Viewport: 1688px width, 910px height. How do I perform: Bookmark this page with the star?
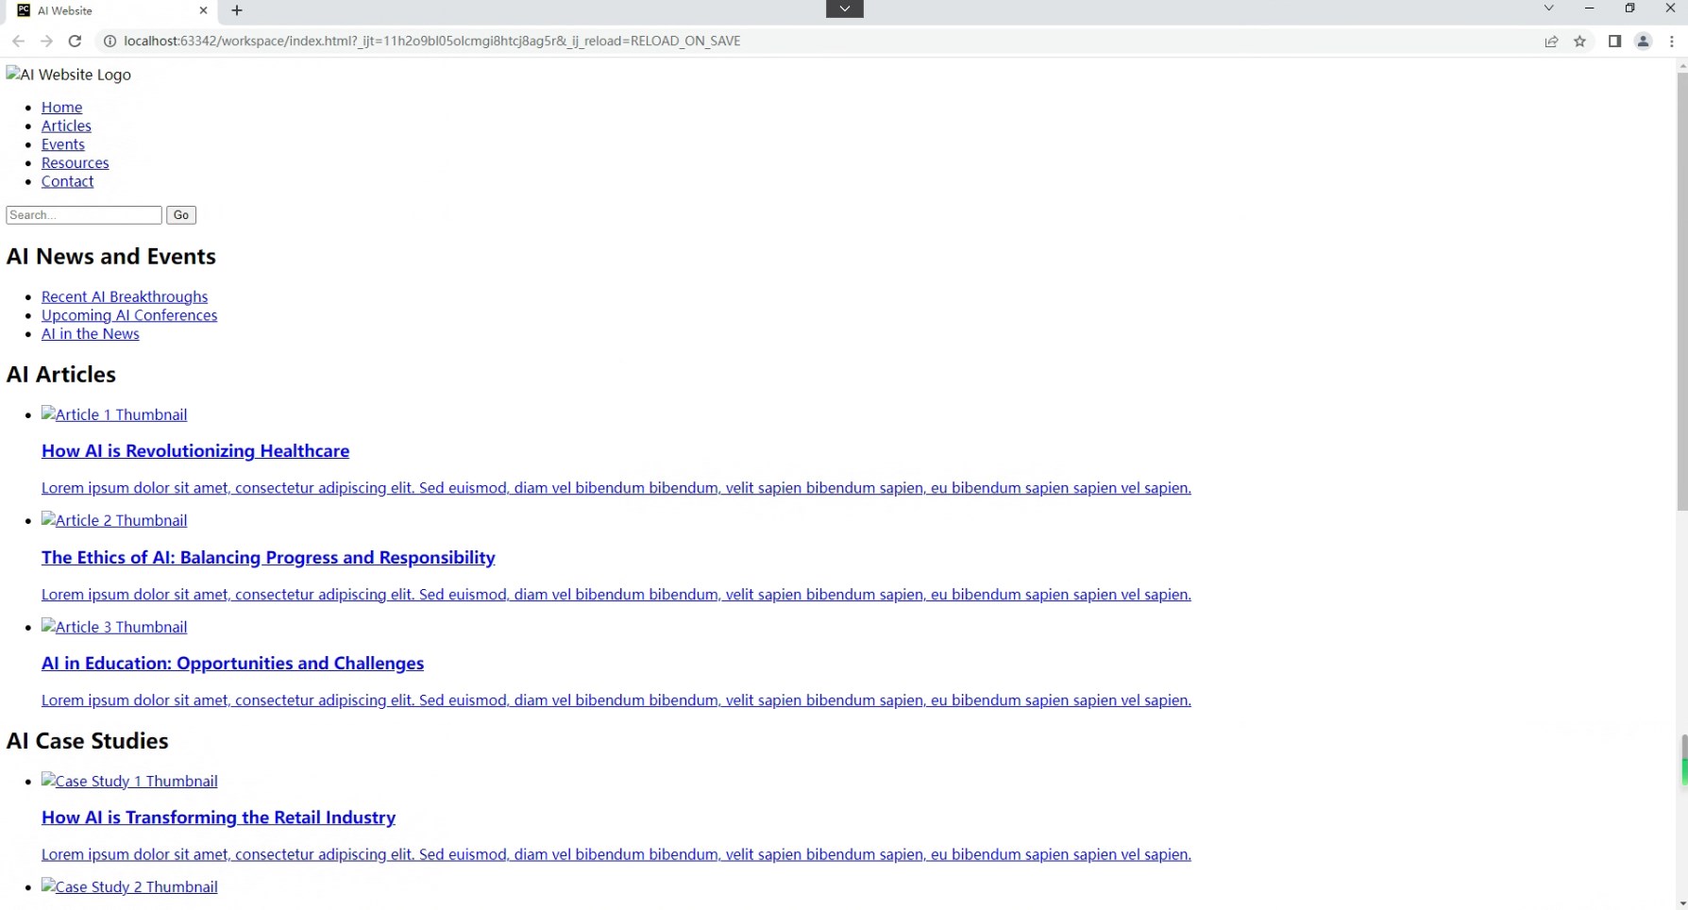pos(1579,41)
